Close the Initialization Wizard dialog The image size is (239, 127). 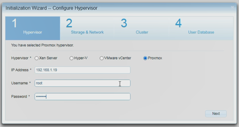click(x=233, y=7)
